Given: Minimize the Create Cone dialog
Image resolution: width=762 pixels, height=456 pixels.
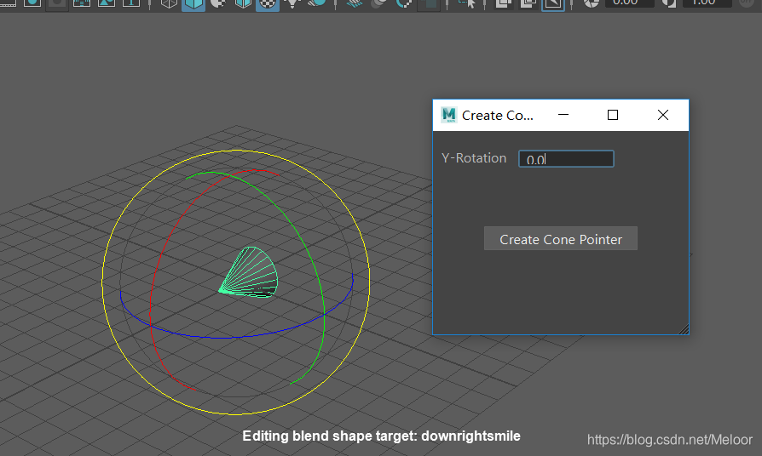Looking at the screenshot, I should click(563, 115).
